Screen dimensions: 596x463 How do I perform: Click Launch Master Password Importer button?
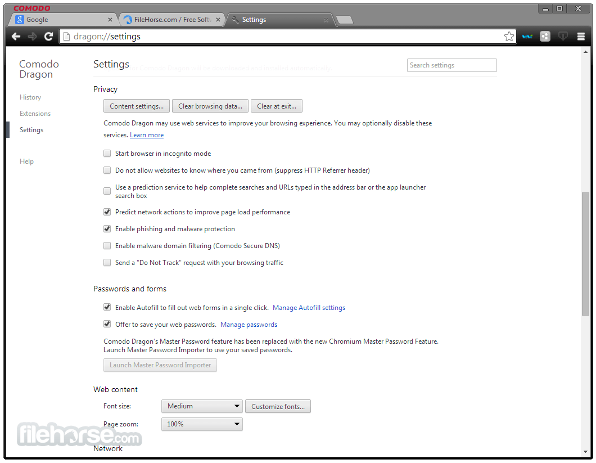[160, 365]
